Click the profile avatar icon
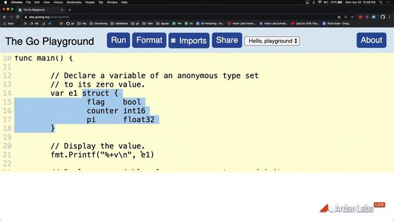This screenshot has height=221, width=394. tap(383, 17)
